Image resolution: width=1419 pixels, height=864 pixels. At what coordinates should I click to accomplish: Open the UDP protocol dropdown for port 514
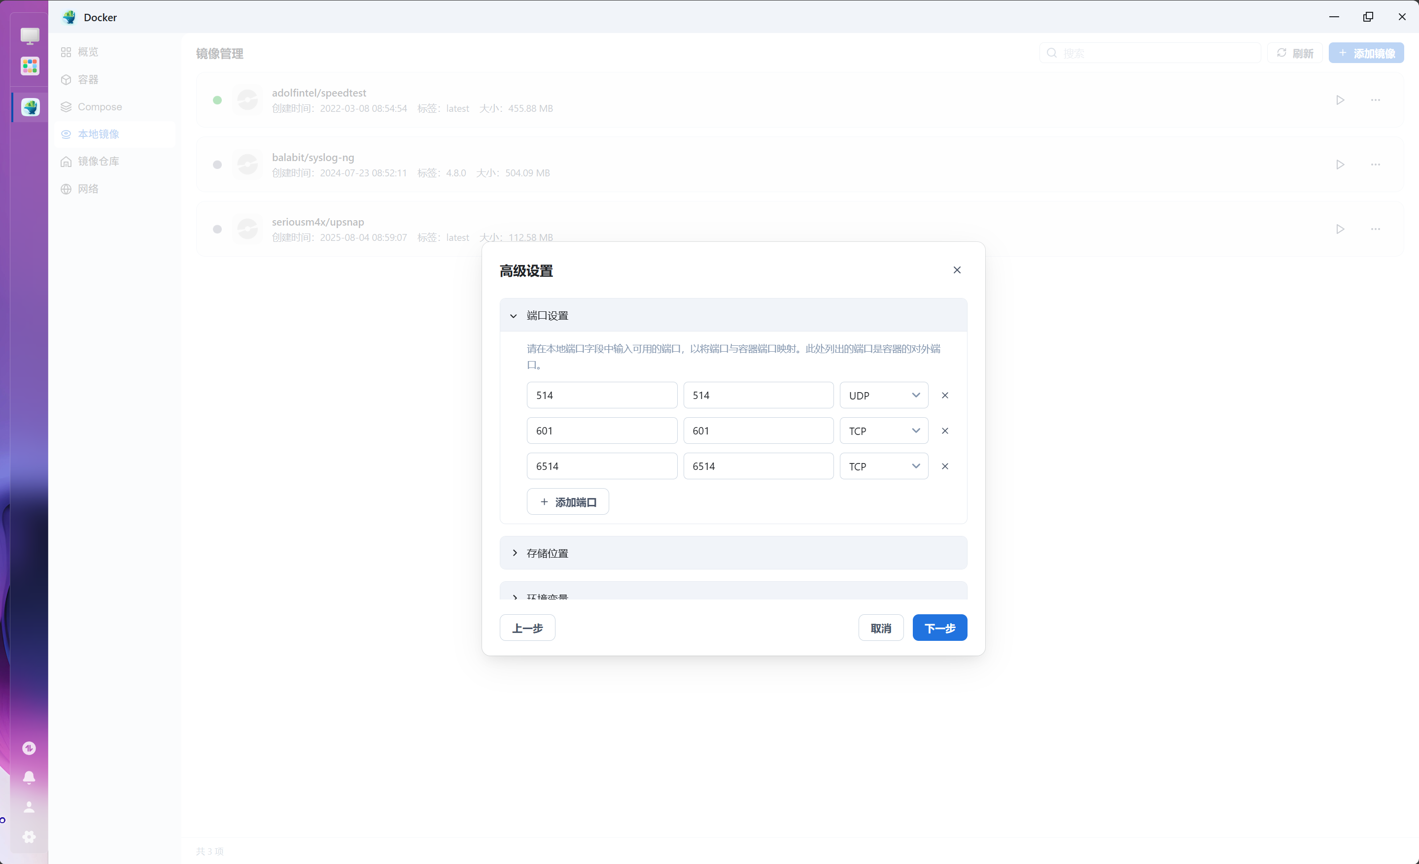tap(883, 396)
